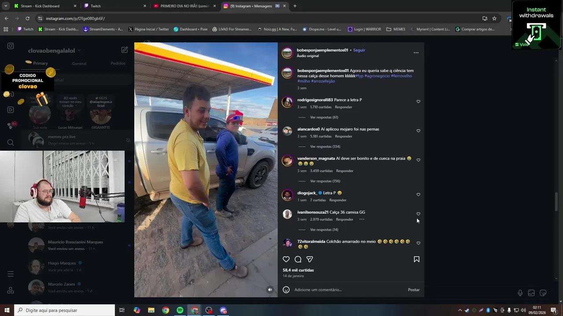Open the clovaobengalalol account switcher dropdown

55,51
